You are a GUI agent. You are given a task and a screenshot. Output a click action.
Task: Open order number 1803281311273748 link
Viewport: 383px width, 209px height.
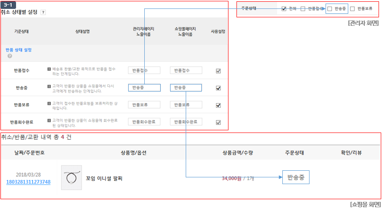click(29, 182)
